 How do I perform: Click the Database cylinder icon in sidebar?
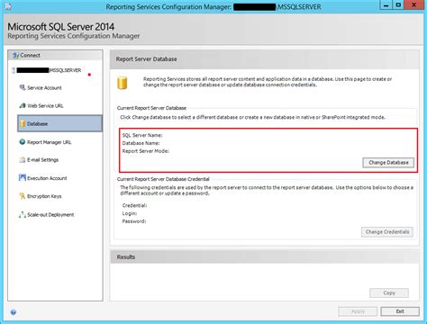coord(23,123)
